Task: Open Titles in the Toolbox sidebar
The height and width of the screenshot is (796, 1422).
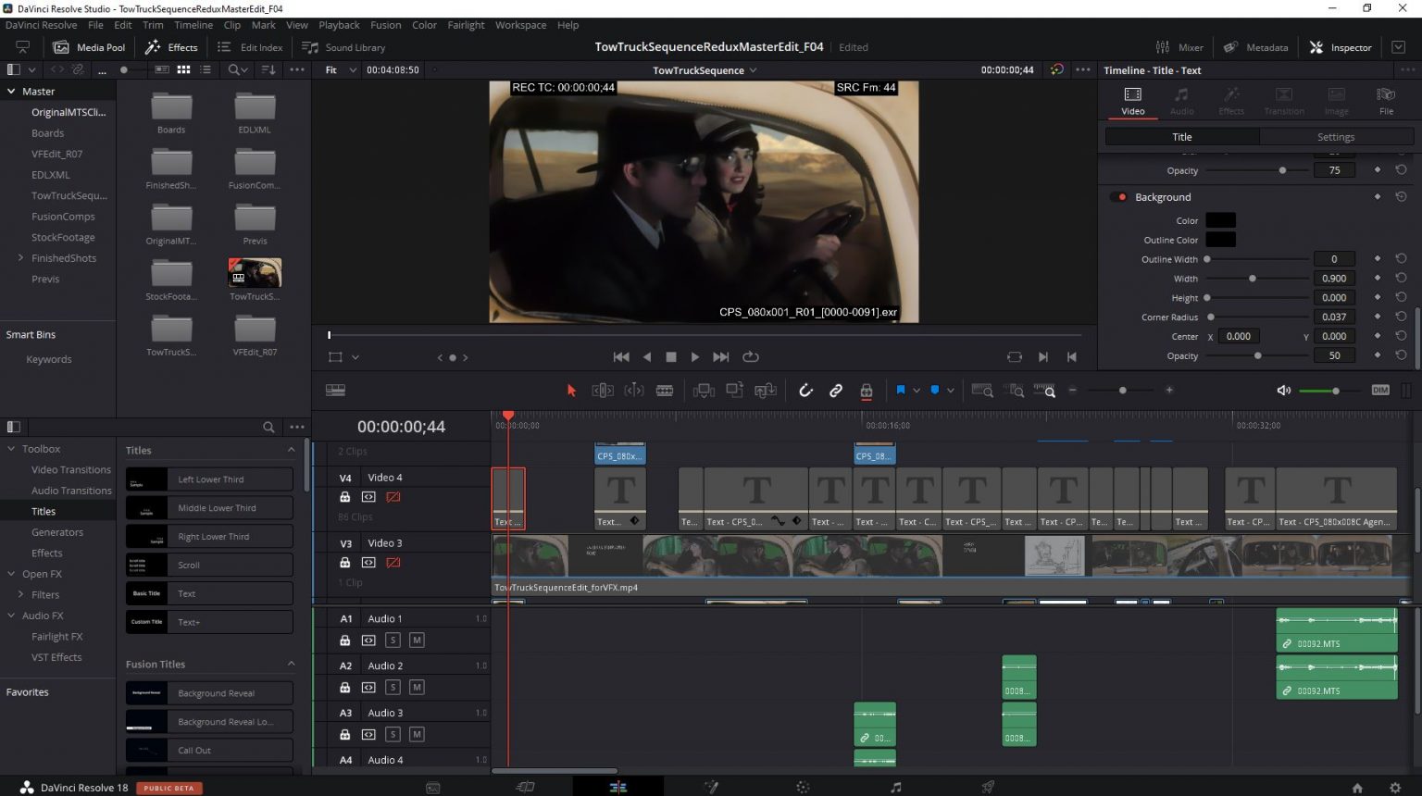Action: pyautogui.click(x=43, y=511)
